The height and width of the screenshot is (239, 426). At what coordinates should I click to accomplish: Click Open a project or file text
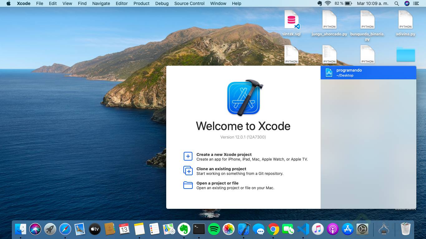[x=217, y=183]
